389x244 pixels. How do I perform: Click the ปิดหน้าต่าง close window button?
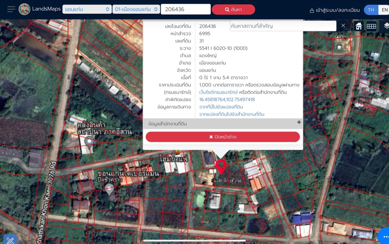pyautogui.click(x=222, y=137)
